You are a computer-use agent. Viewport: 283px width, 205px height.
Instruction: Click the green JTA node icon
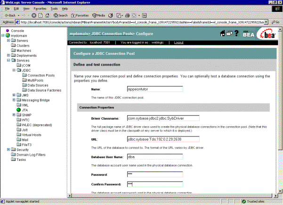tap(18, 110)
